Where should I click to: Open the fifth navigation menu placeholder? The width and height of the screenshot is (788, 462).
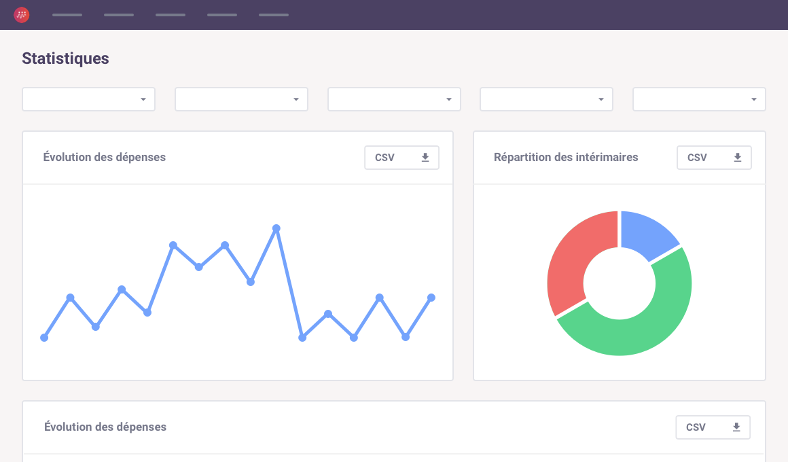(x=274, y=15)
